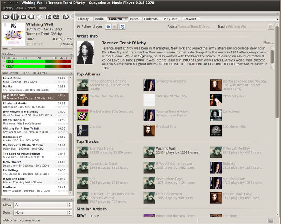Open Neither Fish Nor Flesh album cover
Screen dimensions: 281x224
[82, 100]
